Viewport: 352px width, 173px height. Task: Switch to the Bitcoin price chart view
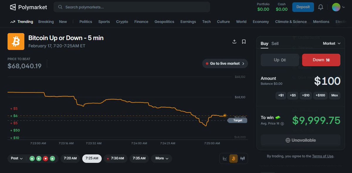pos(233,159)
